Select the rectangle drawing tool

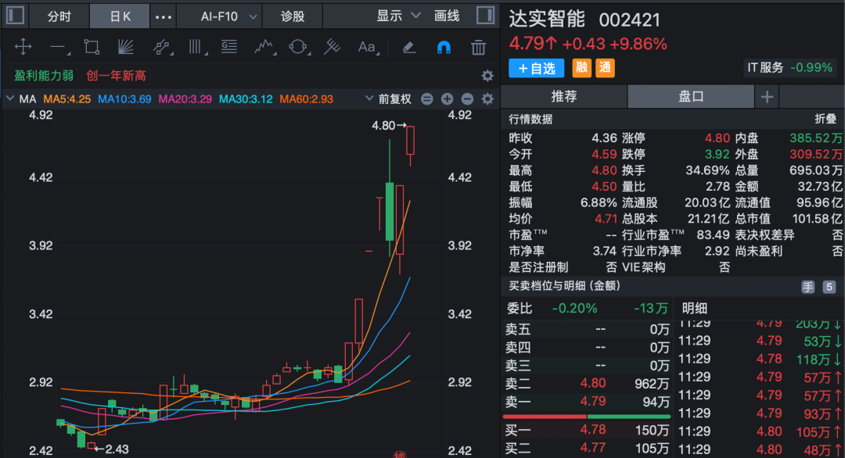(x=92, y=47)
